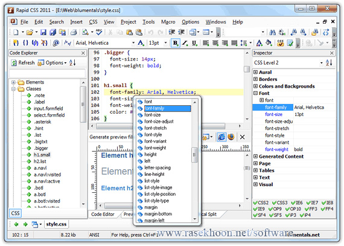Open the CSS menu
This screenshot has height=246, width=344.
pyautogui.click(x=93, y=22)
